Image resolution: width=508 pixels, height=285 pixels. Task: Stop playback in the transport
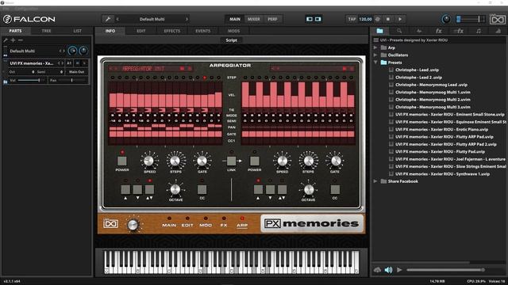[388, 19]
